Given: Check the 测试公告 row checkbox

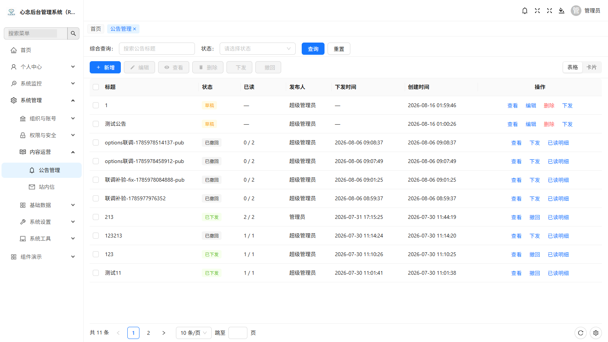Looking at the screenshot, I should [96, 124].
